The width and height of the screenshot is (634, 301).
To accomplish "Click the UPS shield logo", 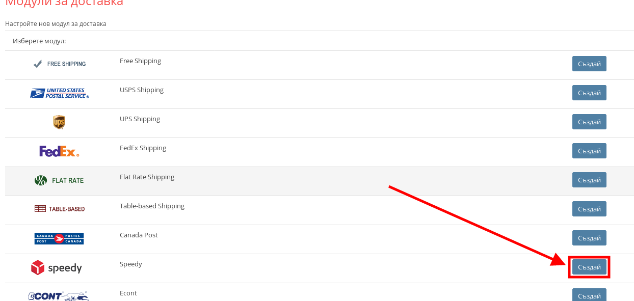I will (x=59, y=122).
